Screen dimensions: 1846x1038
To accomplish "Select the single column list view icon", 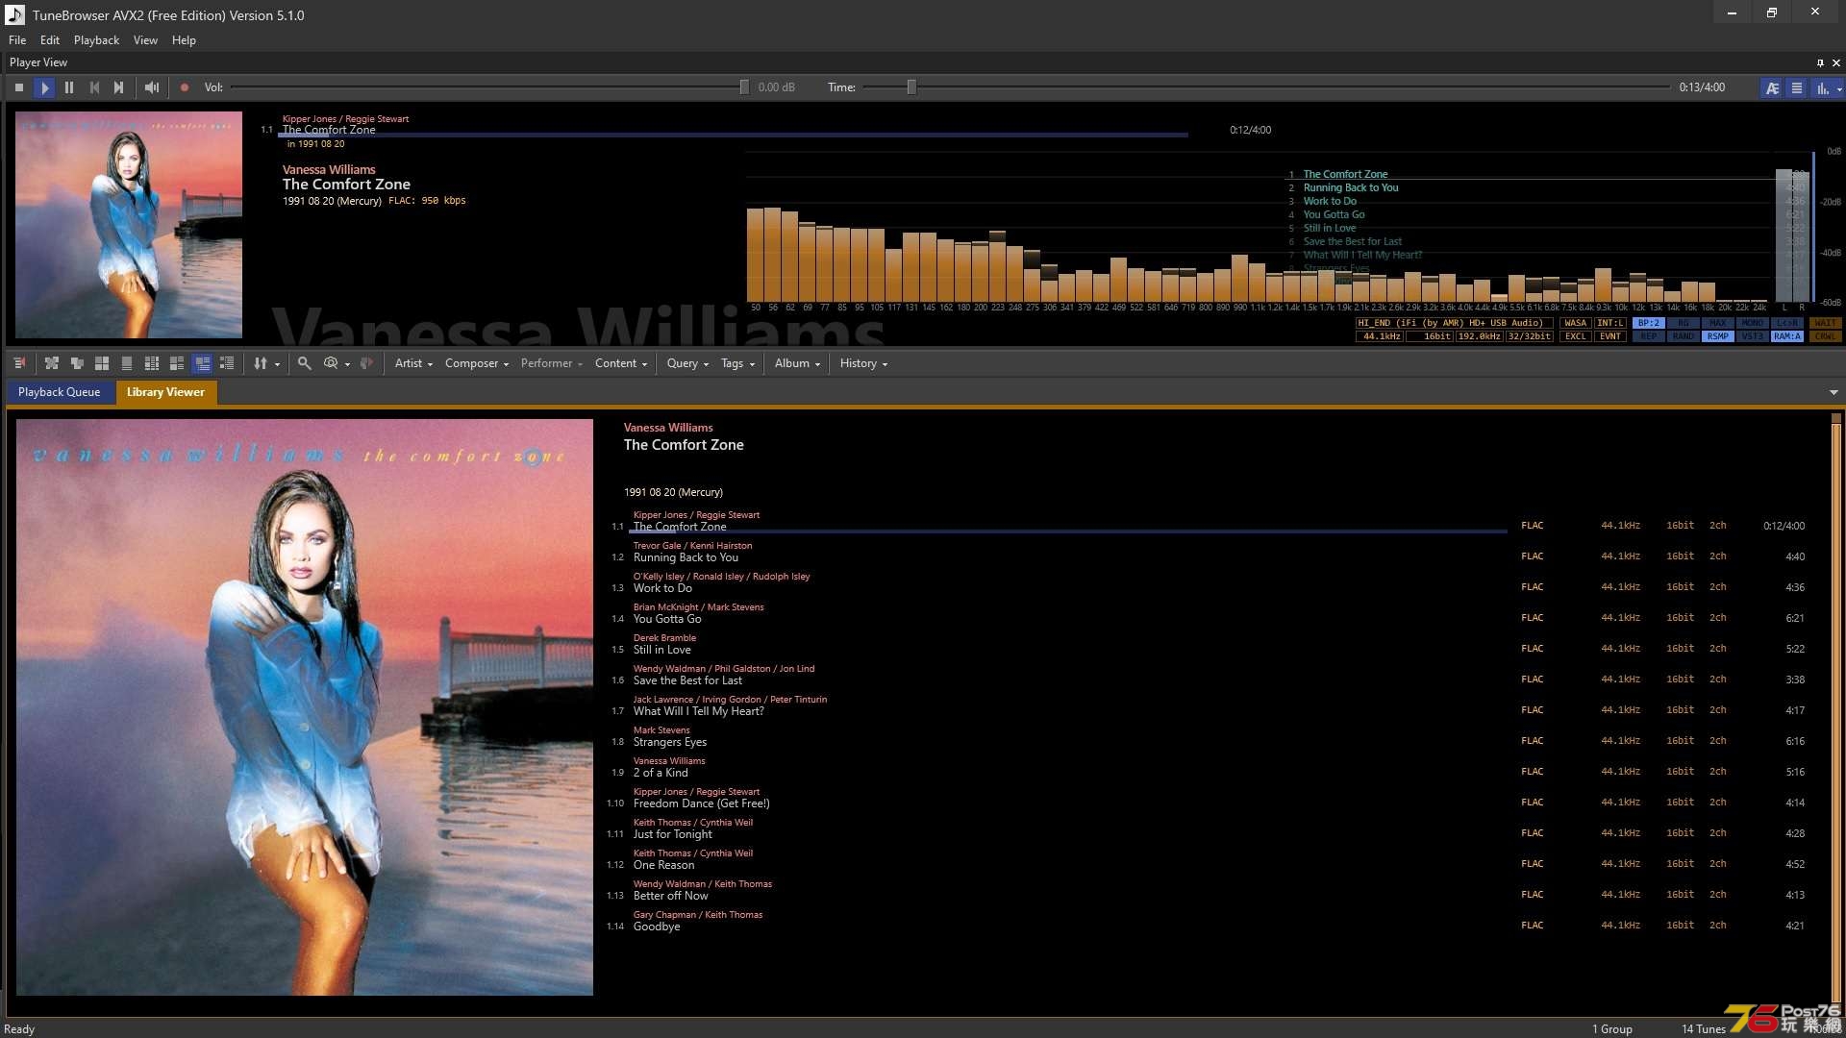I will coord(127,363).
